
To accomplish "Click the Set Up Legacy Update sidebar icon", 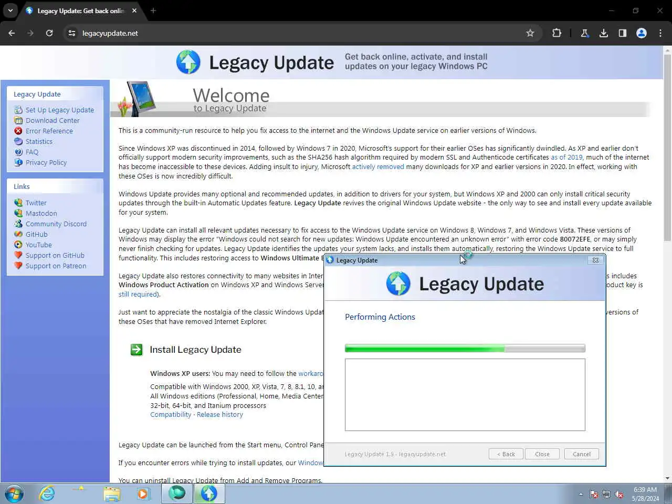I will [x=18, y=110].
